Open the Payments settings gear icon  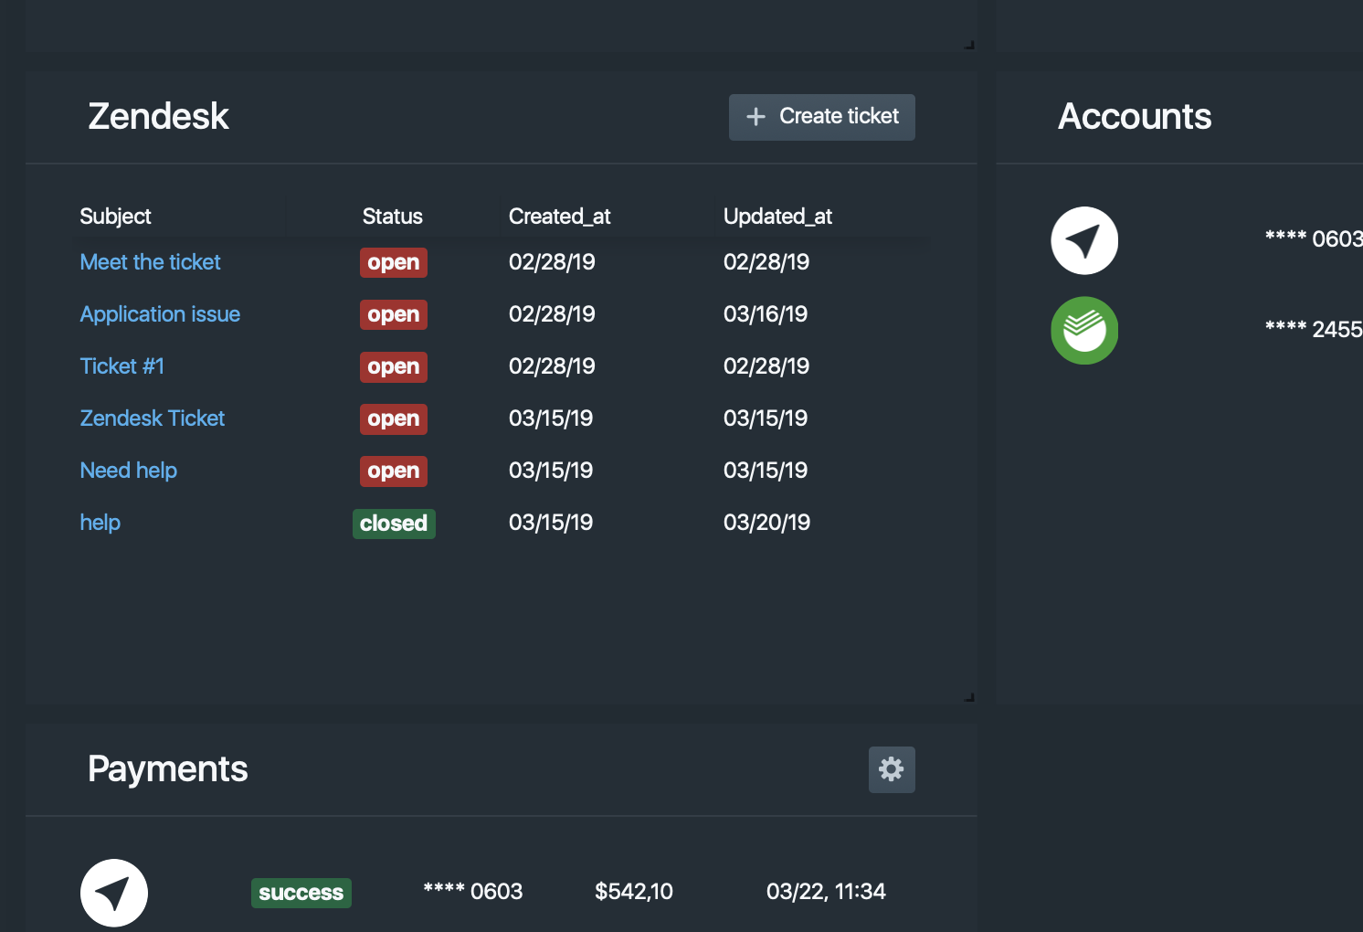(x=892, y=769)
